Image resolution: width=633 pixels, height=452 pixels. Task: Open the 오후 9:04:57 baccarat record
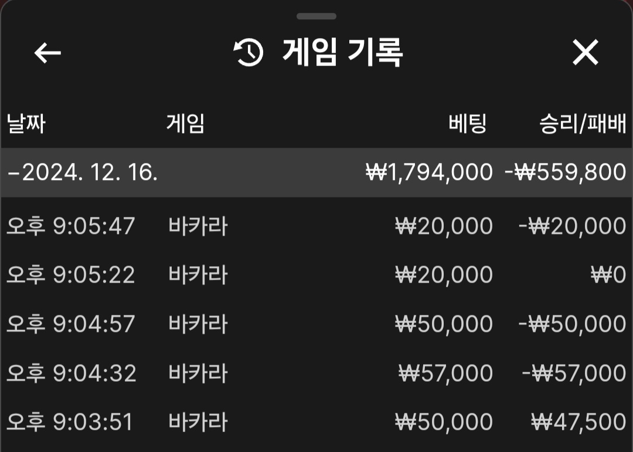(316, 324)
